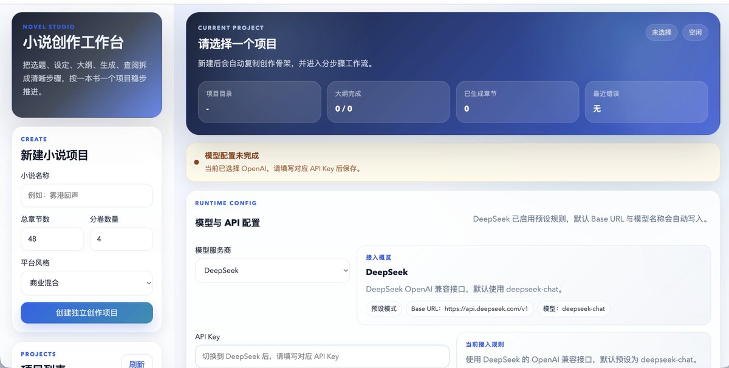
Task: Click the Base URL api.deepseek.com tag
Action: click(x=470, y=308)
